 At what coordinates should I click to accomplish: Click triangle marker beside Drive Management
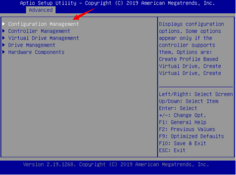[x=4, y=45]
